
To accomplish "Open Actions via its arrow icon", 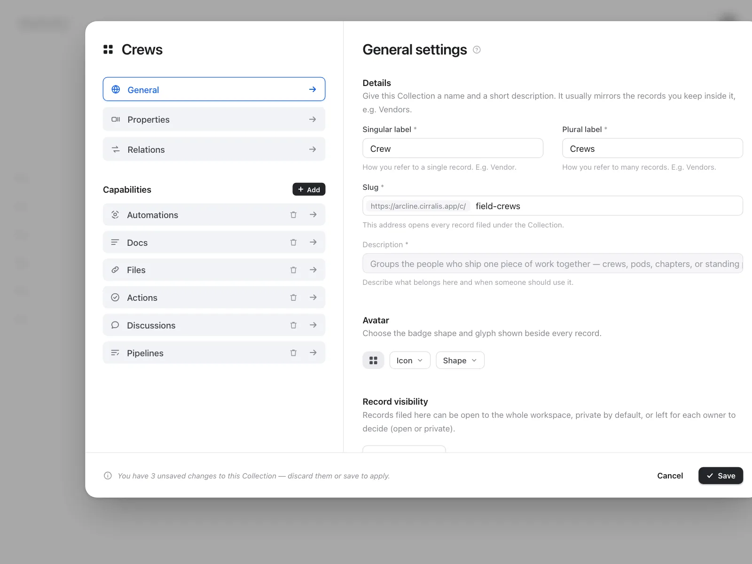I will pyautogui.click(x=313, y=298).
